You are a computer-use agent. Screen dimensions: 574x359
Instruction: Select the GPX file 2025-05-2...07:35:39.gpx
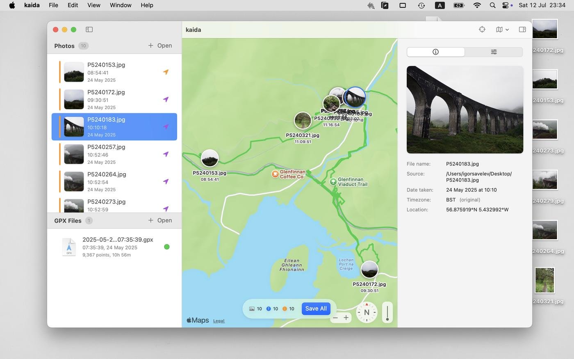click(x=114, y=247)
